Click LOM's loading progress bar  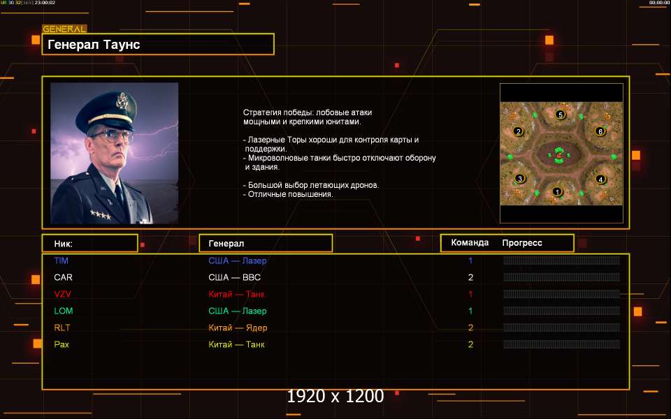pyautogui.click(x=561, y=311)
